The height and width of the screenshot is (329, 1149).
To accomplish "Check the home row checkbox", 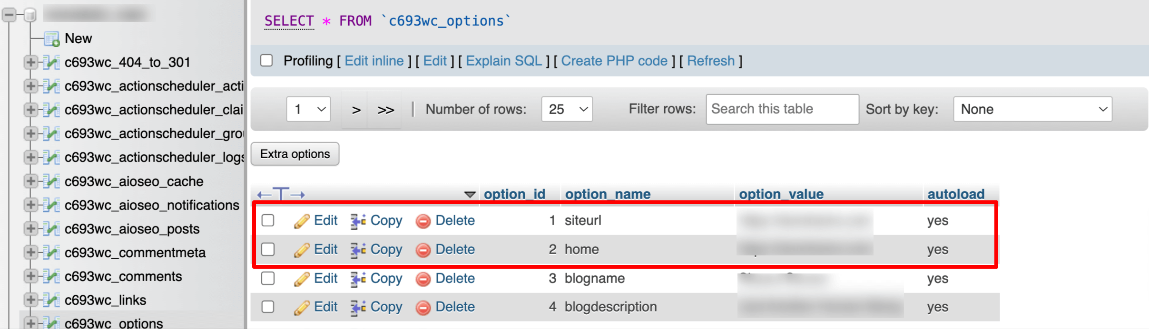I will 268,249.
